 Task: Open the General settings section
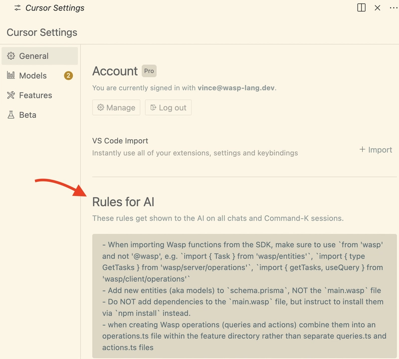(40, 56)
